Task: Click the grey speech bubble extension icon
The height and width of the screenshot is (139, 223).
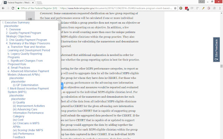Action: [x=192, y=8]
